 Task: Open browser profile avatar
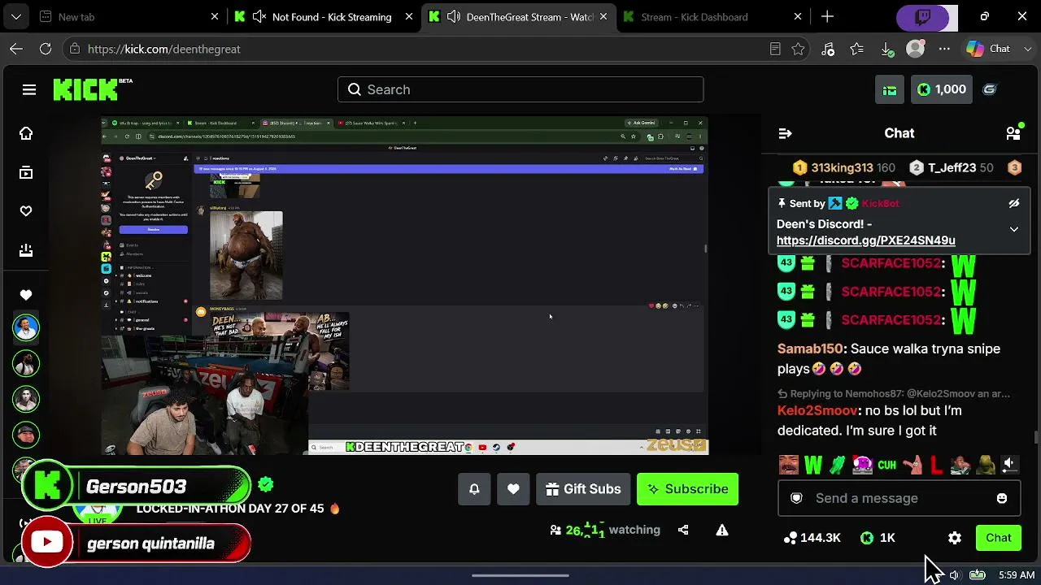pyautogui.click(x=915, y=49)
